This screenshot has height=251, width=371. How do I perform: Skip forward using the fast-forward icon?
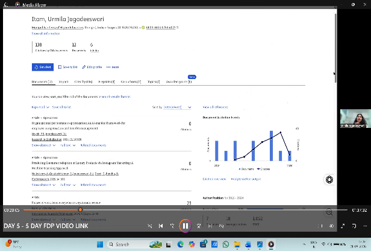coord(199,226)
